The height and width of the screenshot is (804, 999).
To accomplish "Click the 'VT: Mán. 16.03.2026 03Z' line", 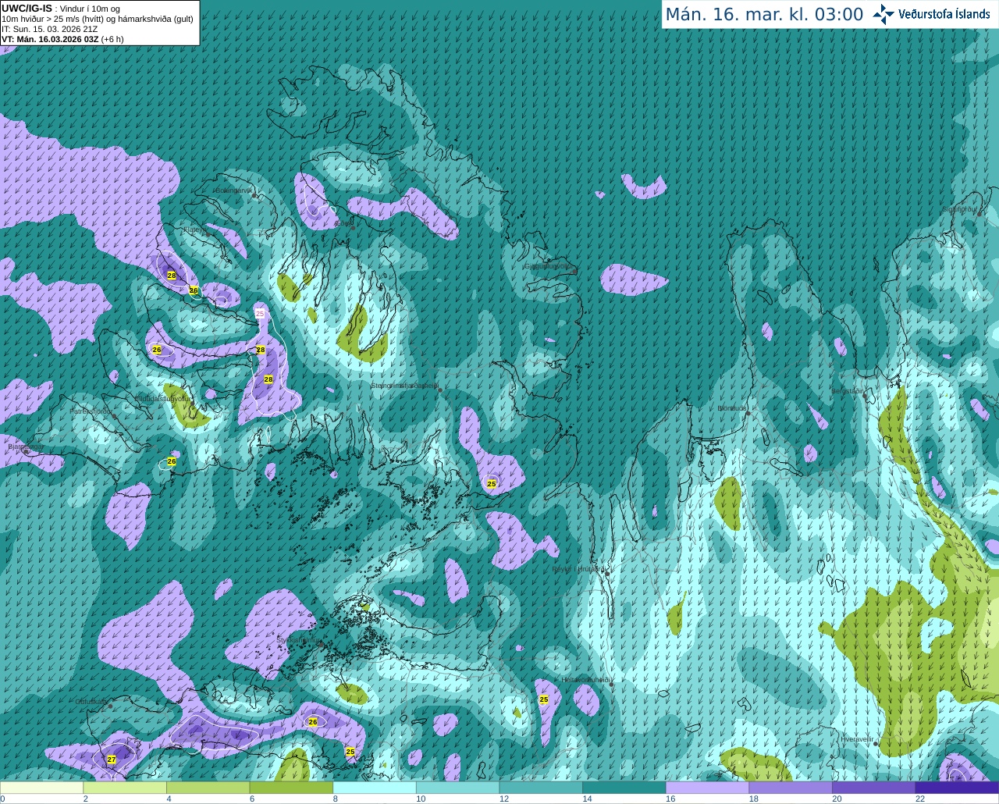I will (x=50, y=39).
